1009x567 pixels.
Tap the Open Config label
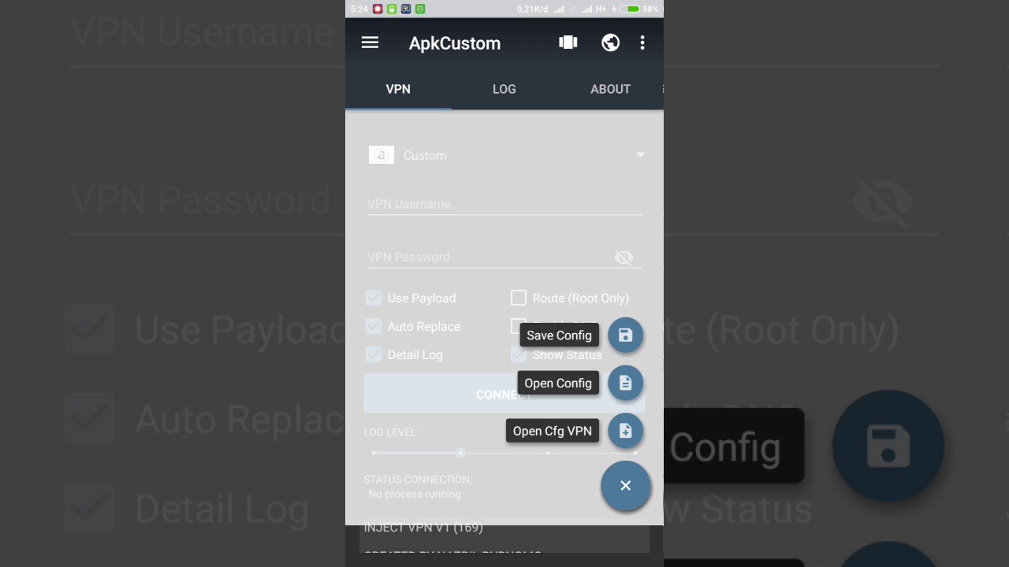[x=558, y=384]
